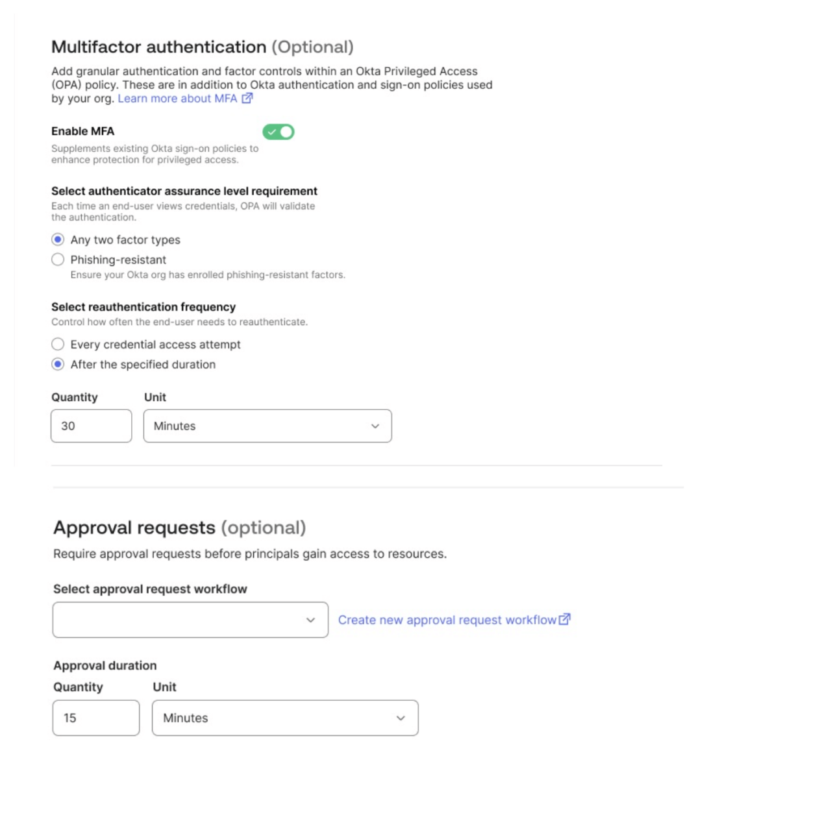831x819 pixels.
Task: Open the Approval duration Unit dropdown
Action: point(285,718)
